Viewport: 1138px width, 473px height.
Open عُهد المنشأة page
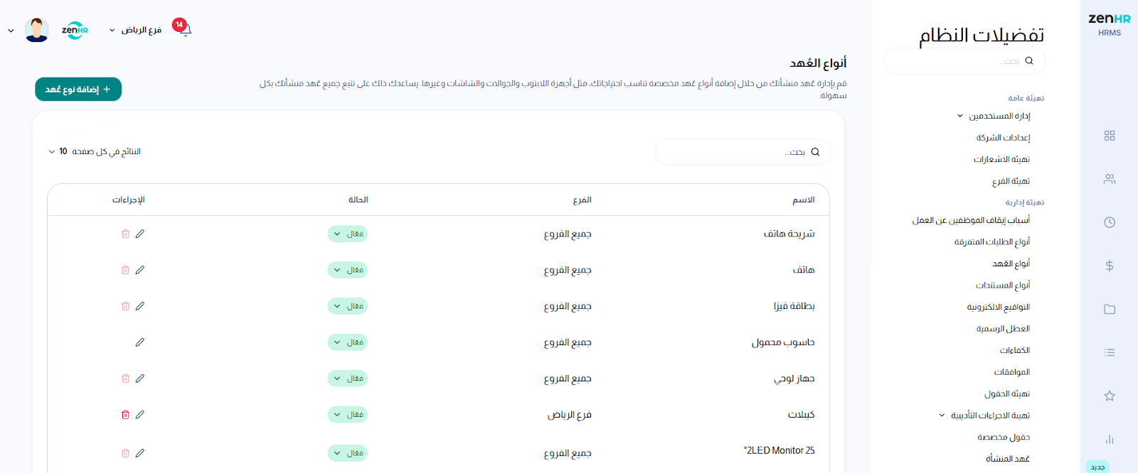point(1008,459)
